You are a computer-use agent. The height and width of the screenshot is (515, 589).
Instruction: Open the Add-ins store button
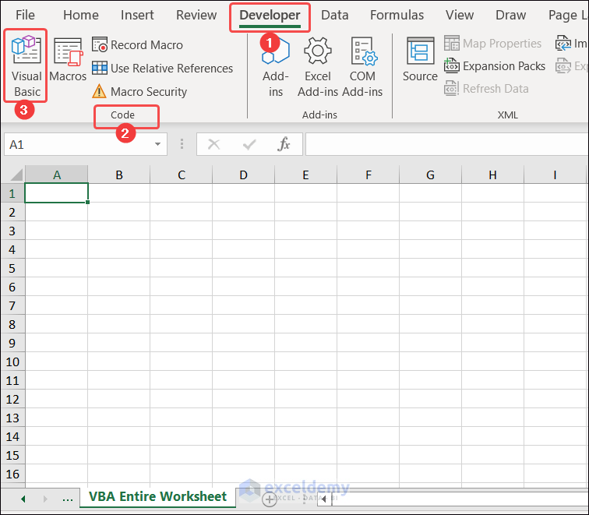click(x=275, y=67)
